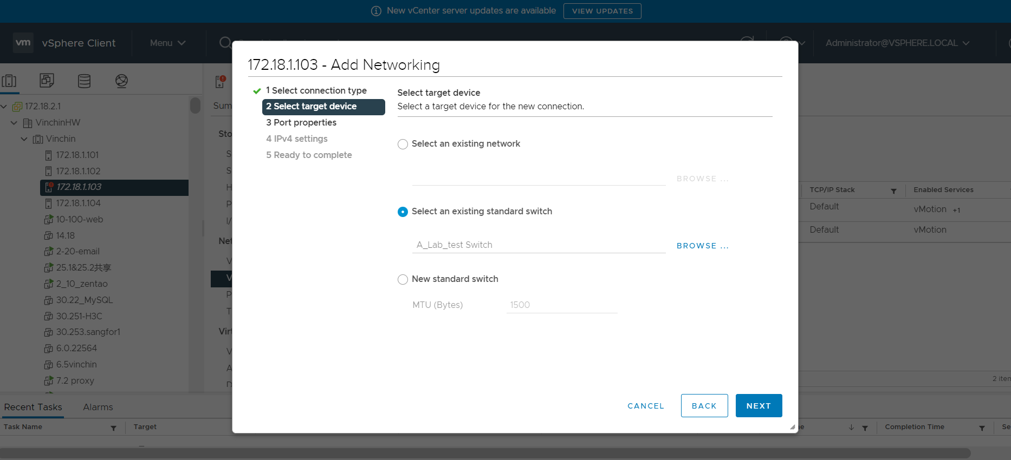Screen dimensions: 1011x460
Task: Click VM icon beside 14.18
Action: click(x=49, y=236)
